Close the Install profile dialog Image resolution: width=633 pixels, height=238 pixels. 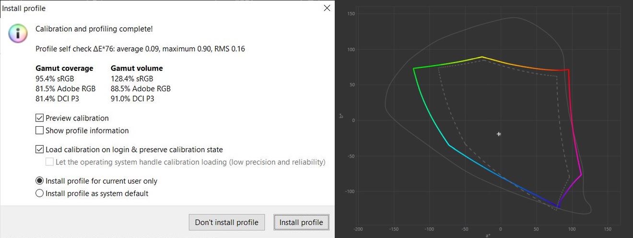327,8
